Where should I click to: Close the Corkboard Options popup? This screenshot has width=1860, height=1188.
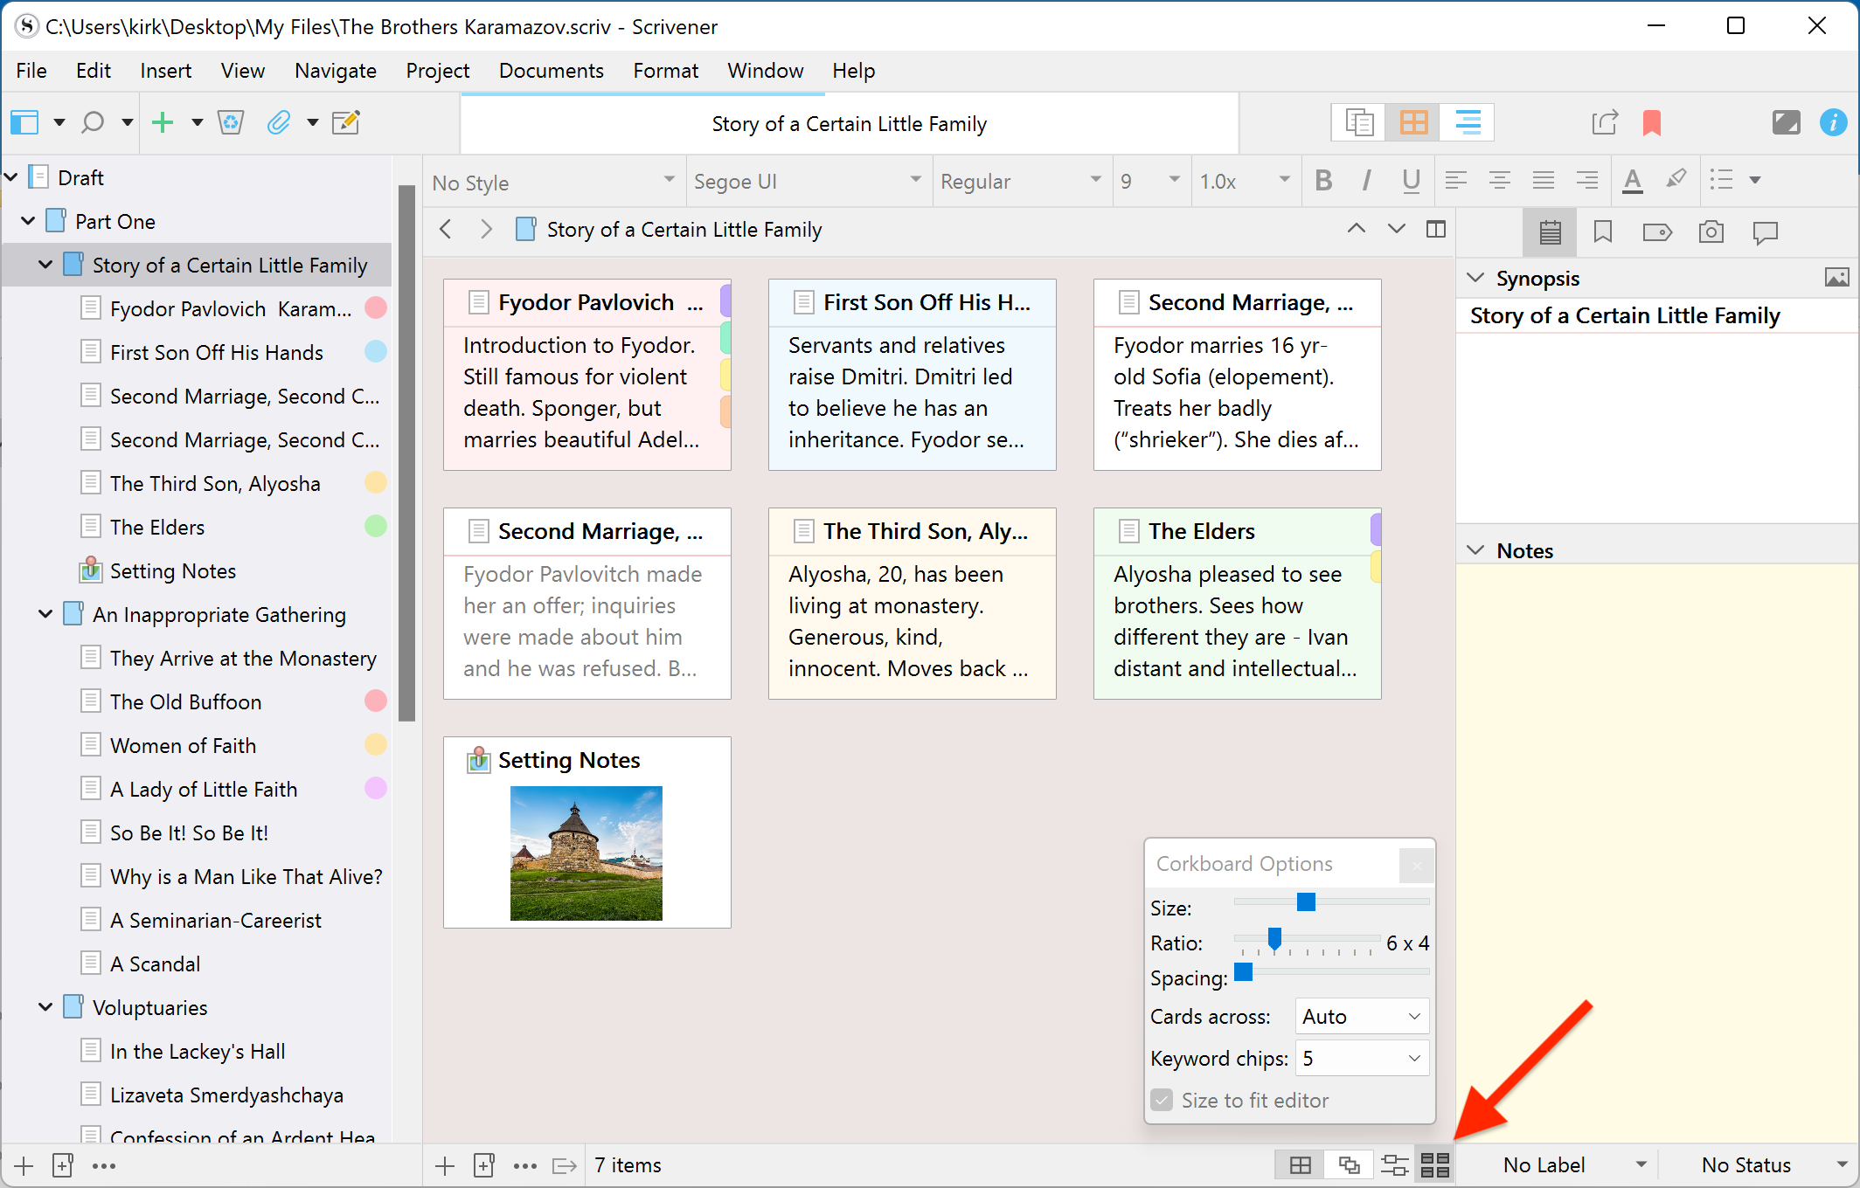coord(1416,866)
